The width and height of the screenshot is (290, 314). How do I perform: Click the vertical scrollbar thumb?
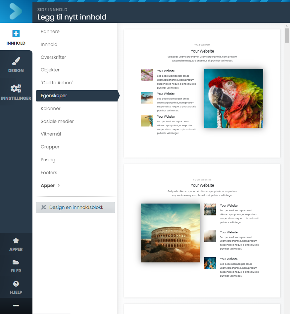(287, 36)
